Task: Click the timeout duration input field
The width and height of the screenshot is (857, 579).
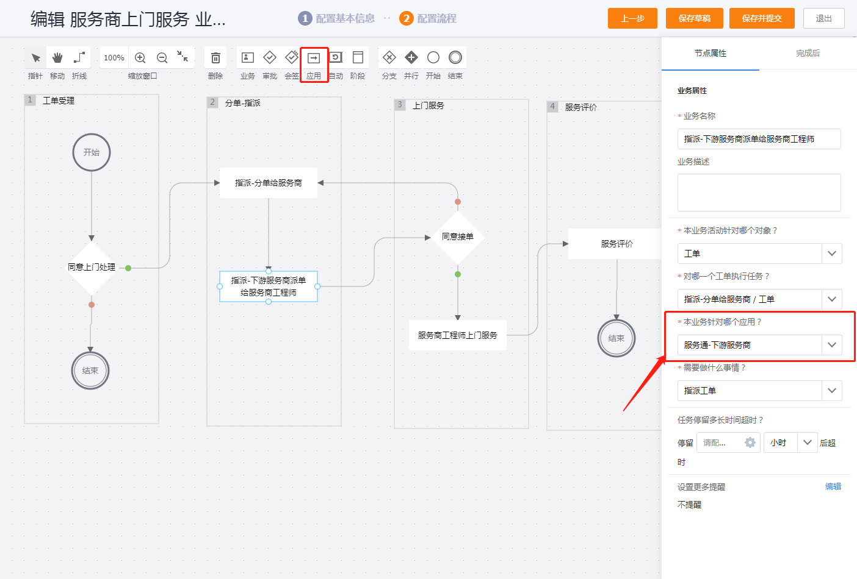Action: point(729,442)
